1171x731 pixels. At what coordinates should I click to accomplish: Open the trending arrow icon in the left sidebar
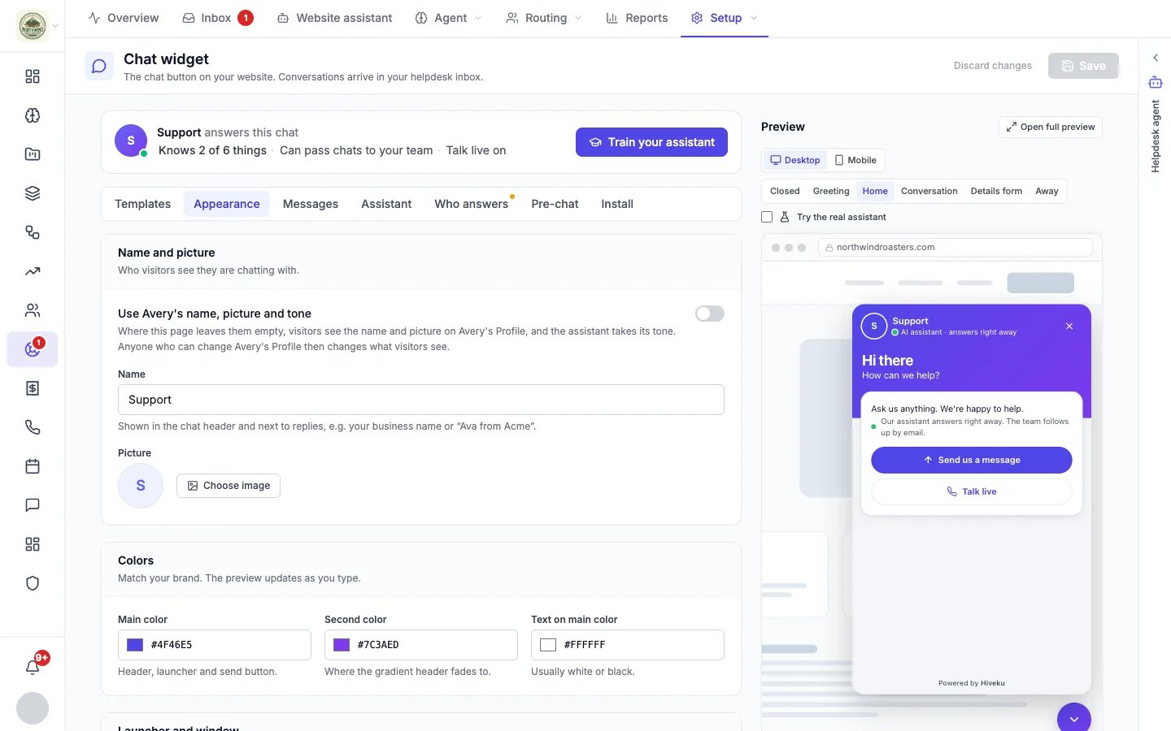point(33,271)
